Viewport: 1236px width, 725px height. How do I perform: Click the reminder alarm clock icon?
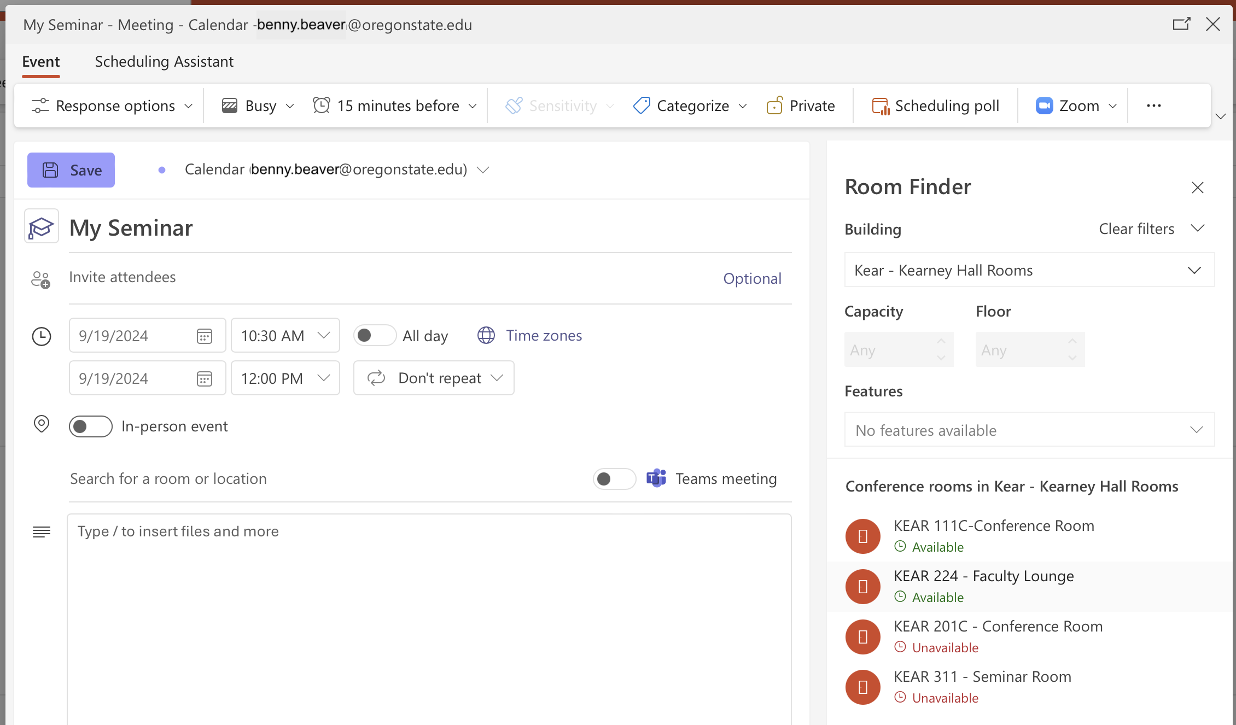tap(322, 105)
